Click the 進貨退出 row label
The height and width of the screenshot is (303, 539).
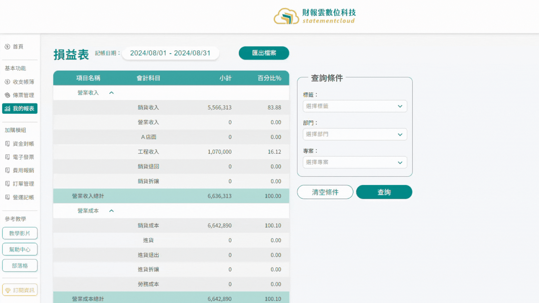148,255
